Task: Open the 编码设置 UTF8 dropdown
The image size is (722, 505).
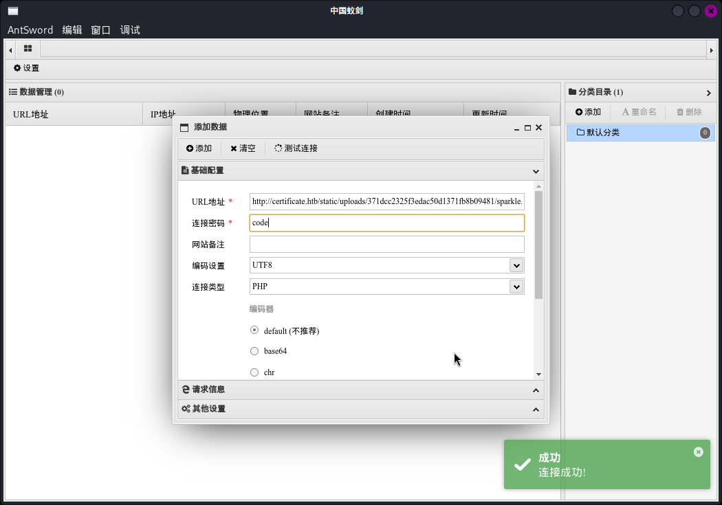Action: [516, 265]
